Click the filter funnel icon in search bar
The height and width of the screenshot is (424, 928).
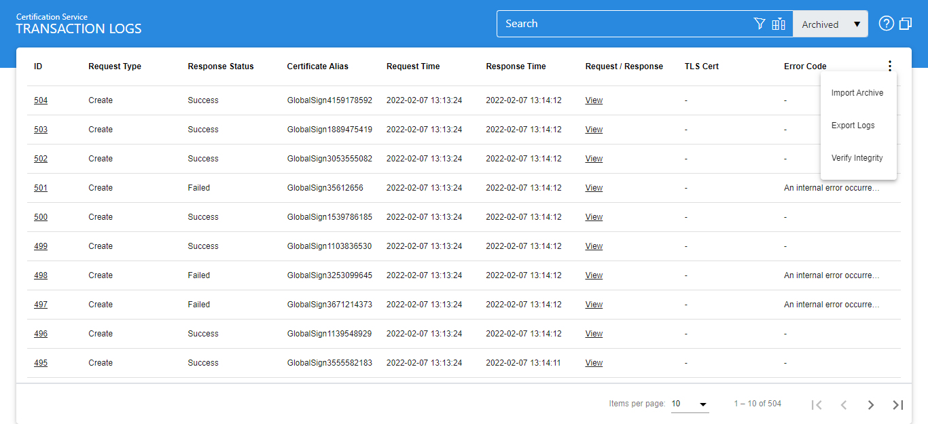pos(760,24)
